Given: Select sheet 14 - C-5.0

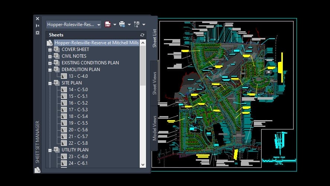Looking at the screenshot, I should (78, 90).
